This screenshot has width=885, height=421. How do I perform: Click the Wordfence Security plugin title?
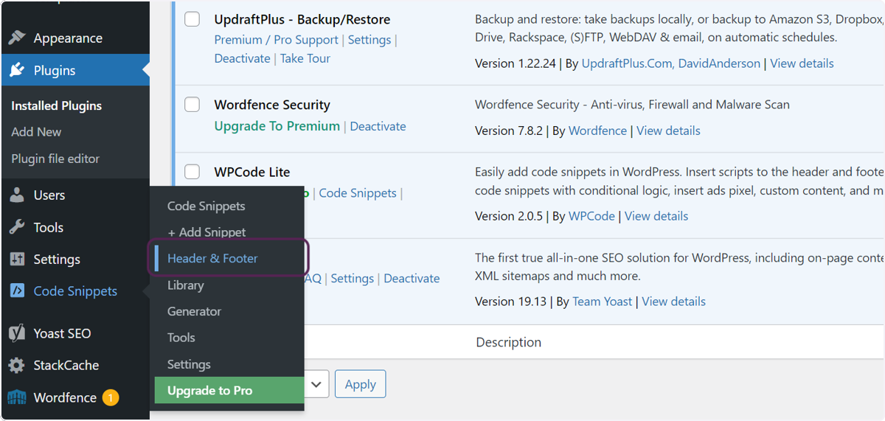(272, 105)
